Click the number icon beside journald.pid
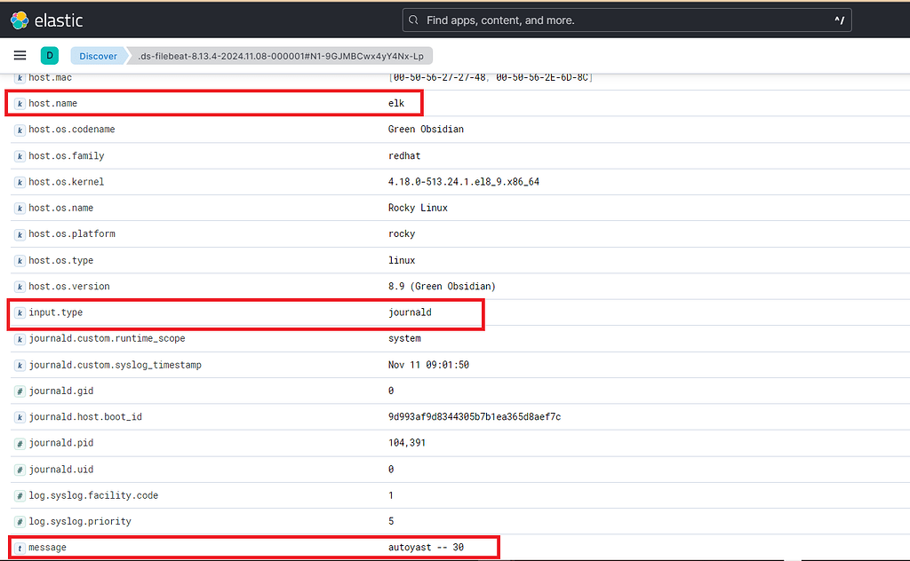This screenshot has width=910, height=561. point(20,442)
